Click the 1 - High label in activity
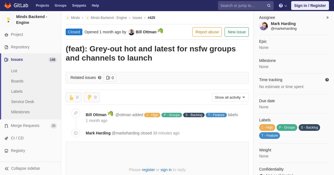 [x=152, y=115]
